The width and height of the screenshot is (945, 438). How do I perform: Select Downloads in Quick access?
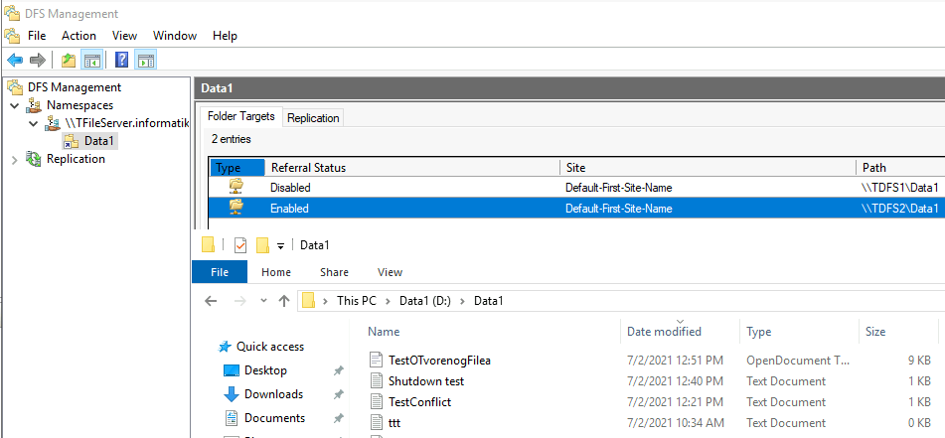pos(273,394)
